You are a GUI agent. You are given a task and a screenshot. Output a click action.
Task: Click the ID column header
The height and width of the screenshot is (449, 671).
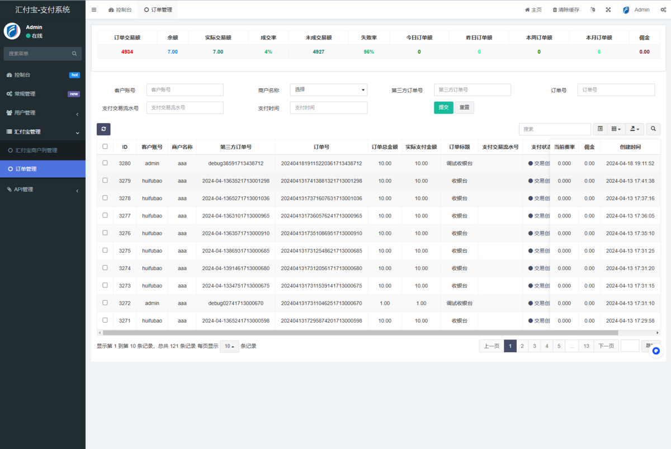coord(125,147)
